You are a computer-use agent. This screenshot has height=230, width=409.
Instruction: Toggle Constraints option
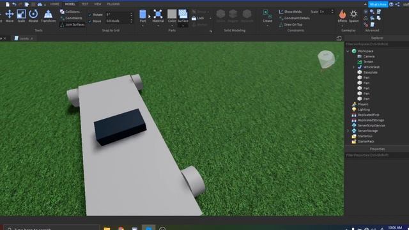coord(71,18)
